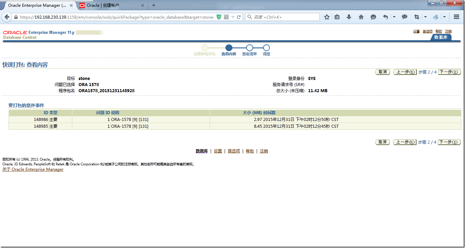Click the timestamp ending 12分50秒 CST
465x248 pixels.
(x=301, y=120)
